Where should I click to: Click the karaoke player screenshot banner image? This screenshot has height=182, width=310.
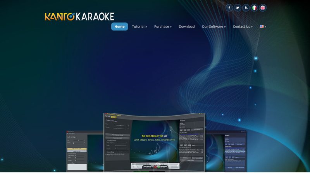156,142
